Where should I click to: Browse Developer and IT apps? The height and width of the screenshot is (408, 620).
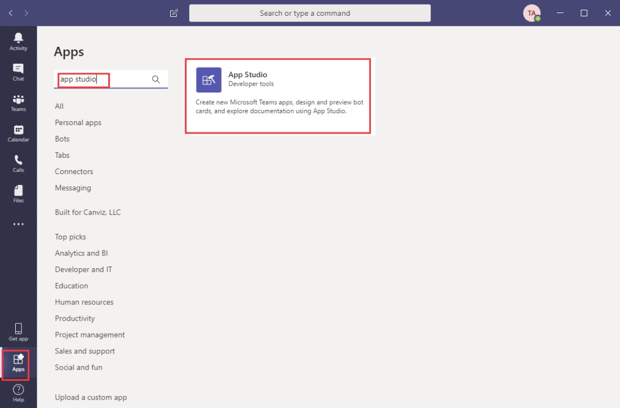pyautogui.click(x=83, y=269)
